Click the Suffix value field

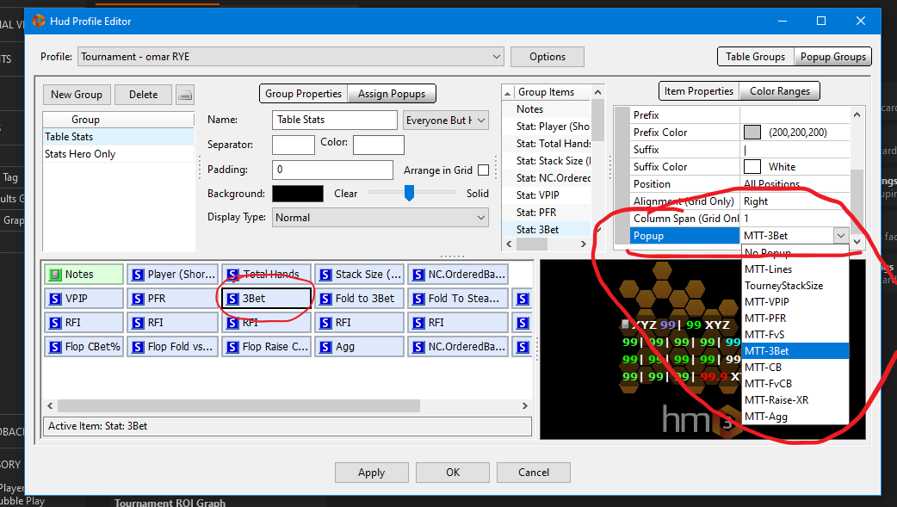(x=795, y=150)
